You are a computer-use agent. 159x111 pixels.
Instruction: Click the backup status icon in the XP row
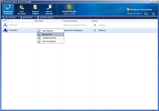(95, 30)
